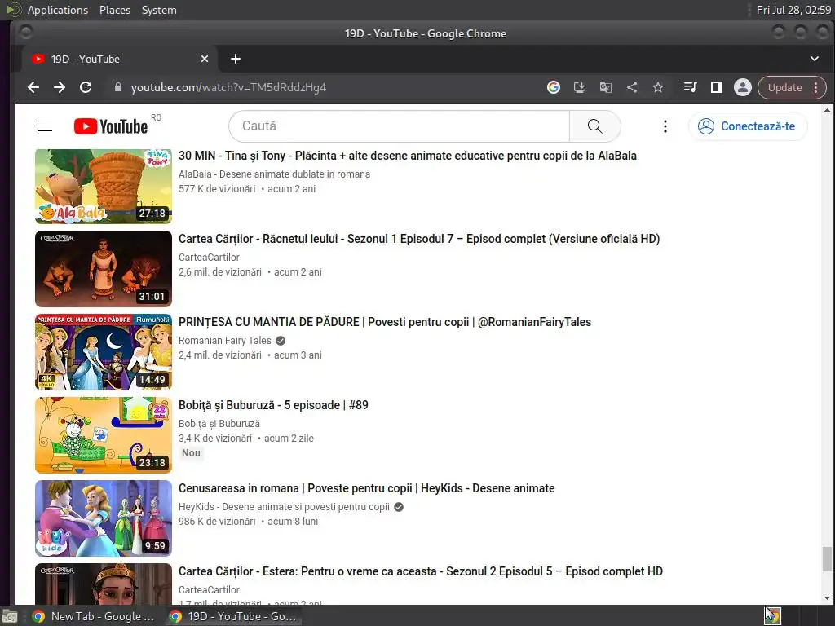Click 577 K de vizionări text
Screen dimensions: 835x626
pyautogui.click(x=217, y=189)
